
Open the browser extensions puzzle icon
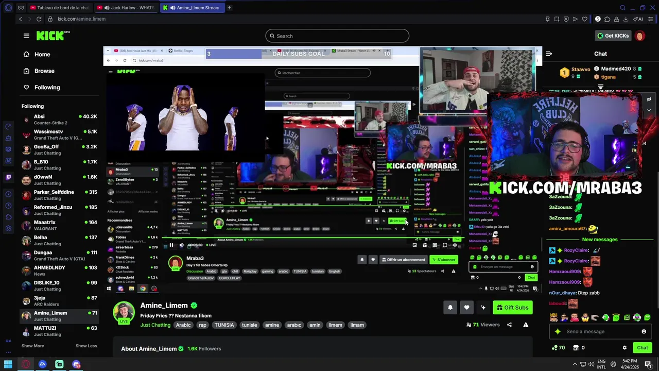click(x=607, y=19)
